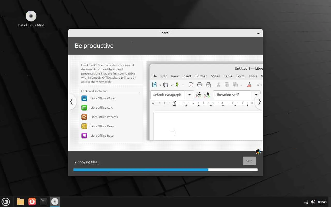The width and height of the screenshot is (331, 207).
Task: Advance to the next installer slide
Action: tap(259, 102)
